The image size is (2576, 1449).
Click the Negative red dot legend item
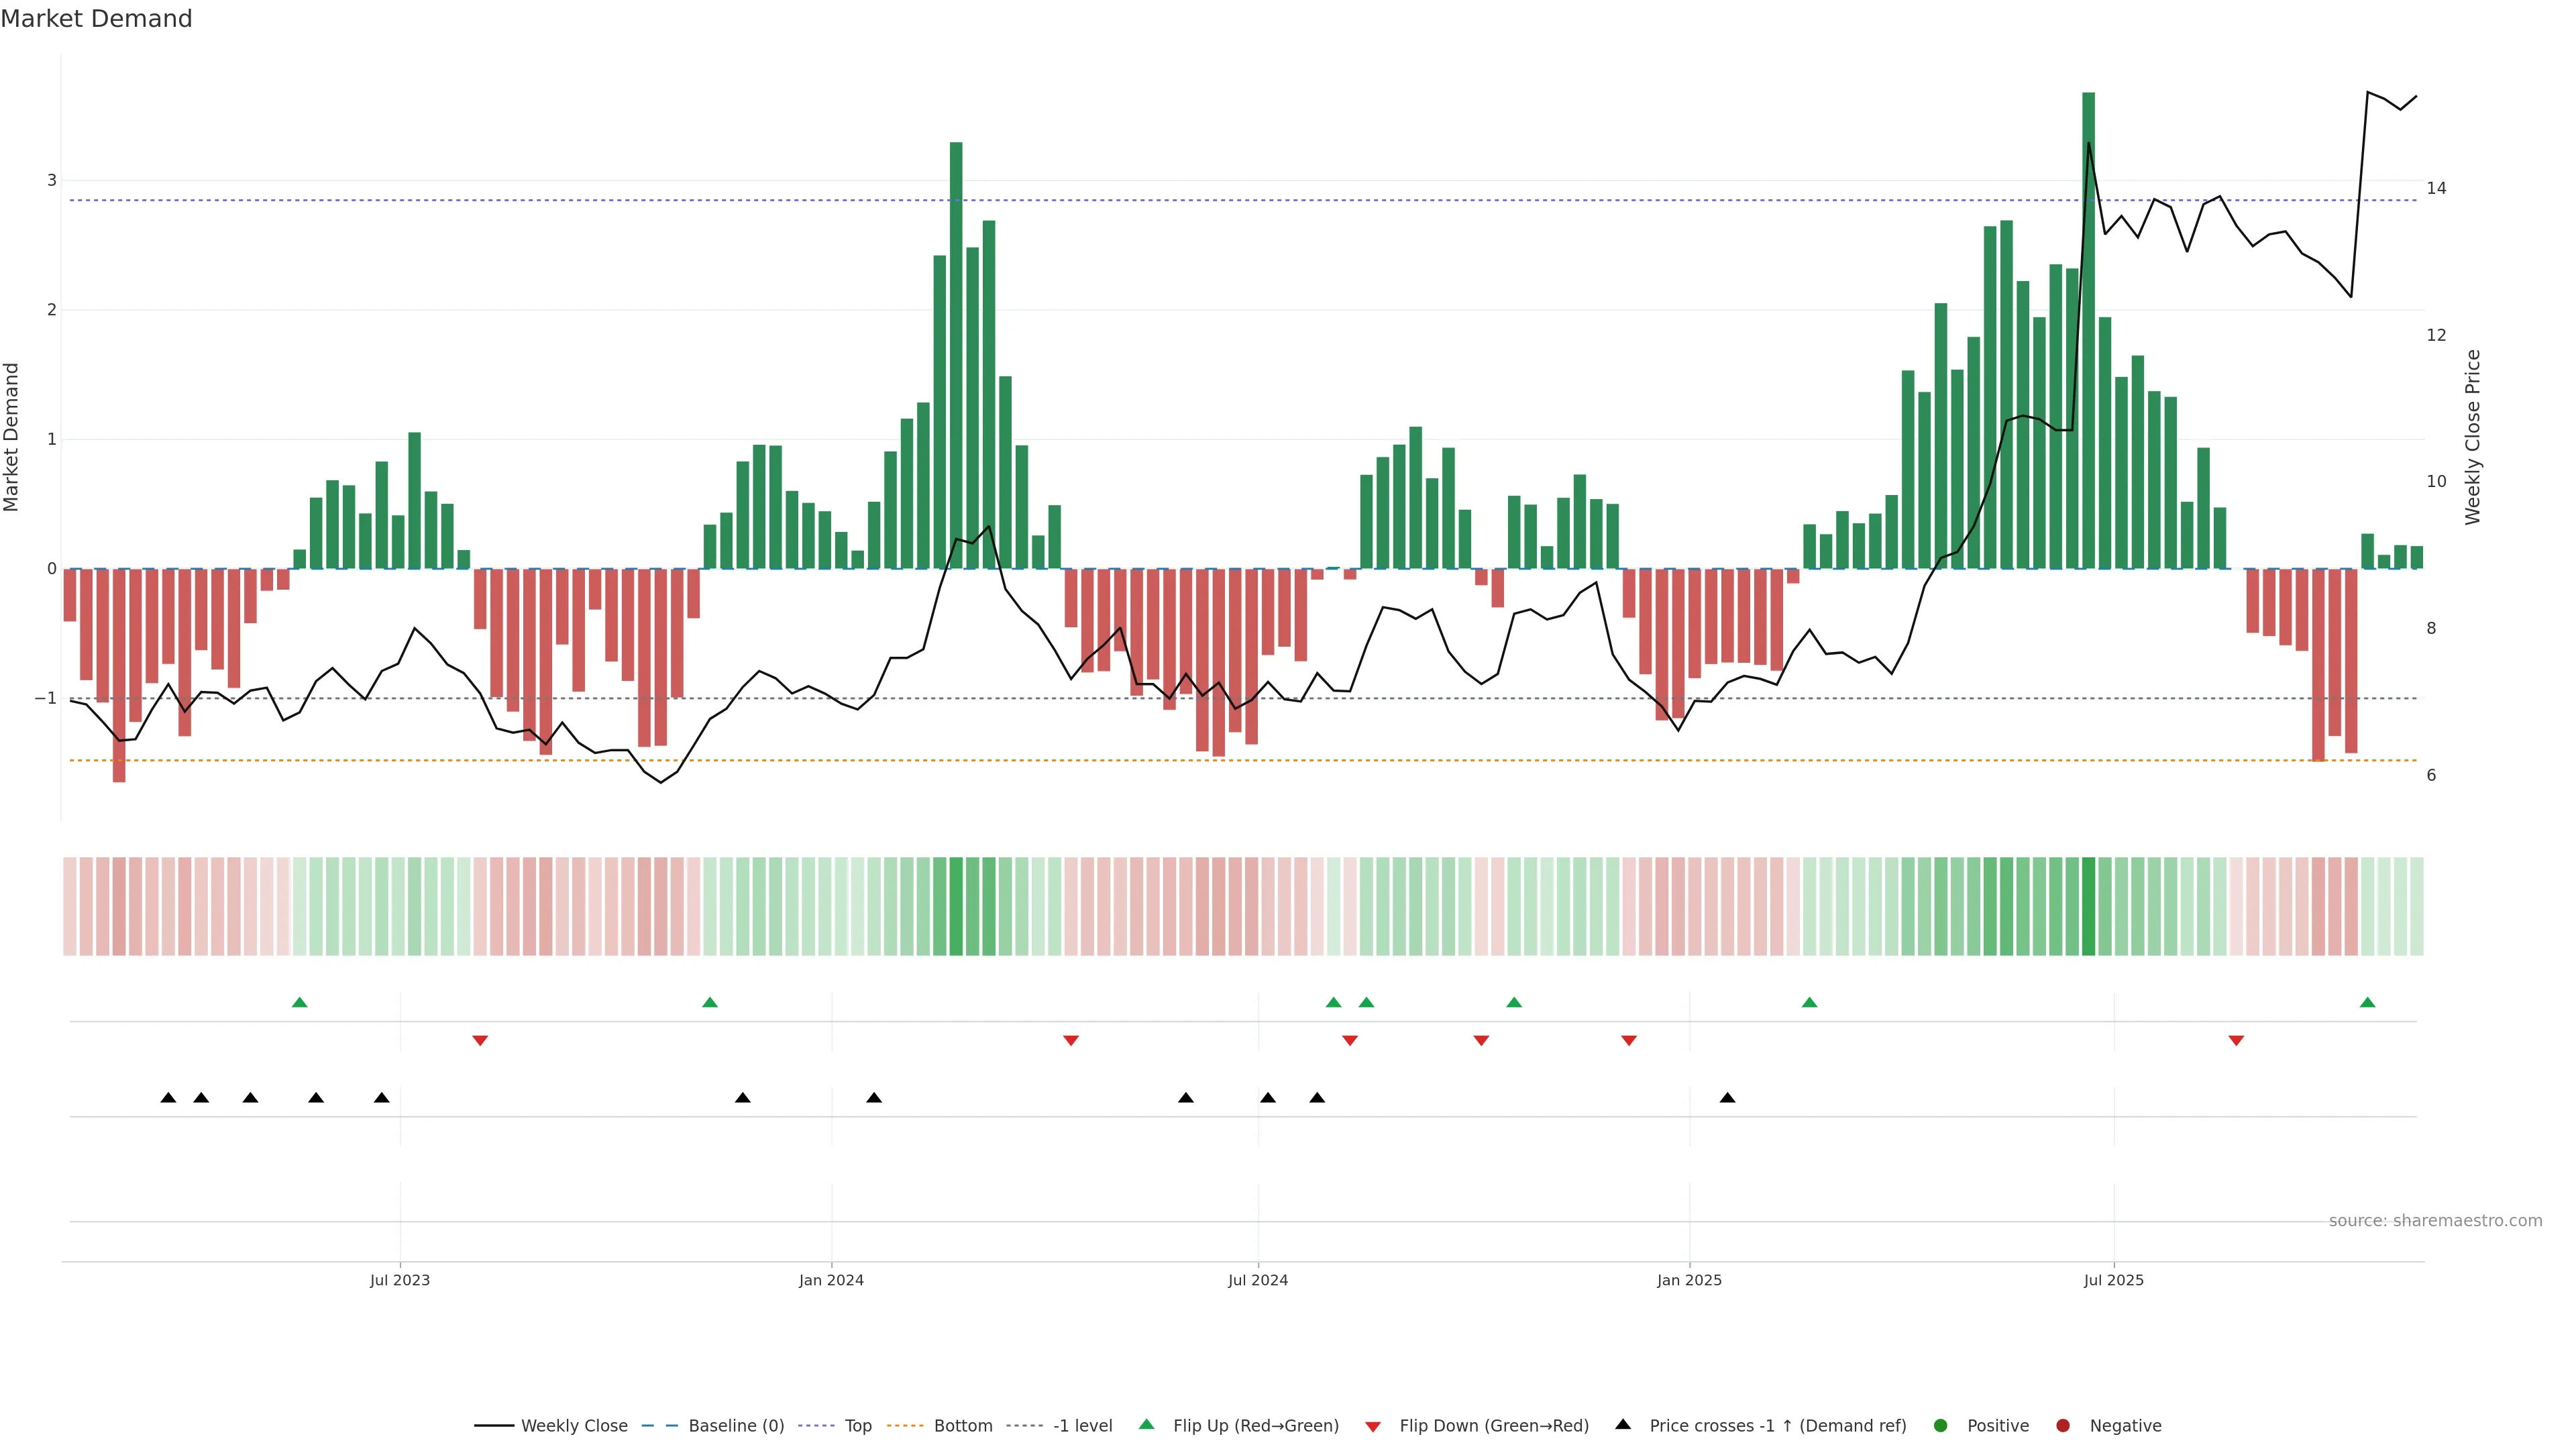coord(2063,1426)
